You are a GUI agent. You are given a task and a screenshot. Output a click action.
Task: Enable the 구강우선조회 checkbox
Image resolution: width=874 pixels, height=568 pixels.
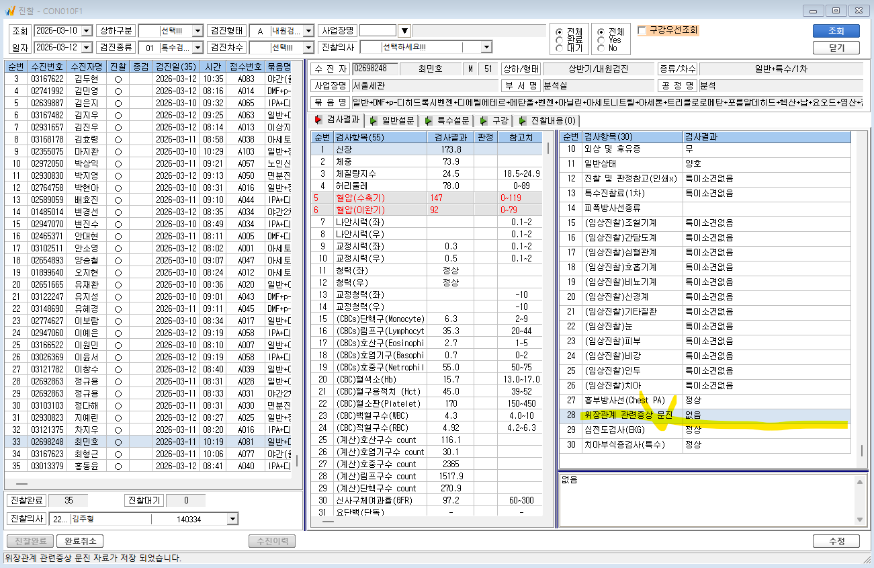click(642, 30)
